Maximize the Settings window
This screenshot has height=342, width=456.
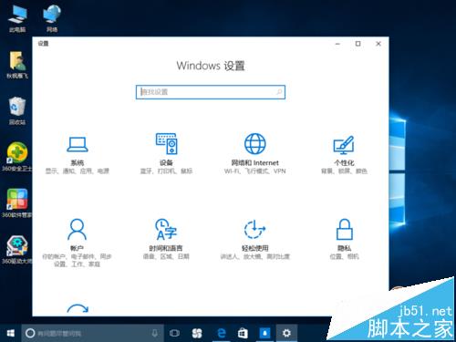click(358, 44)
